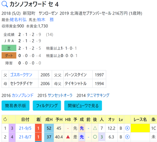Click the orange ダート dirt label

tap(9, 55)
